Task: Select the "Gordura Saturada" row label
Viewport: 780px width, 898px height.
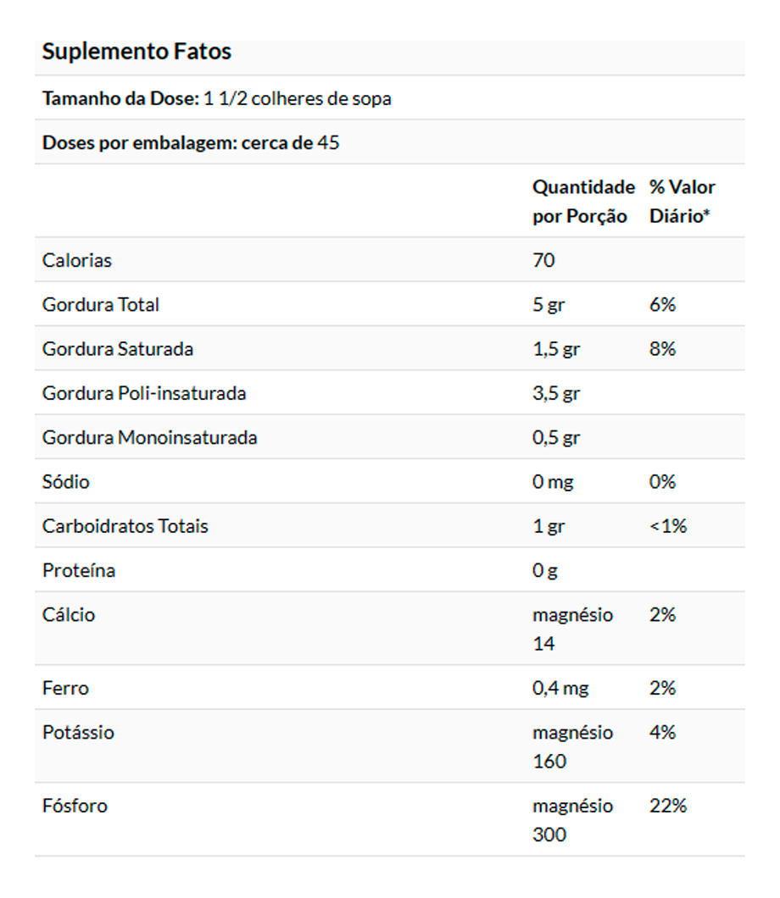Action: pyautogui.click(x=118, y=348)
